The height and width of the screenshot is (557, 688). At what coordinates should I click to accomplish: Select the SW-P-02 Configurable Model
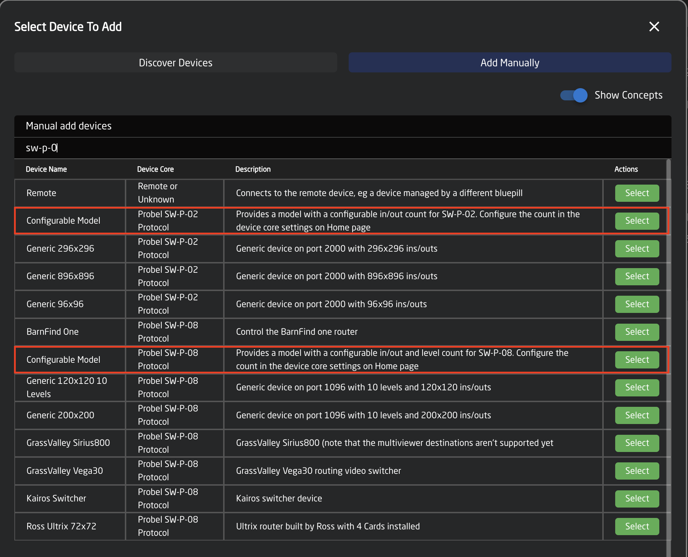[637, 221]
